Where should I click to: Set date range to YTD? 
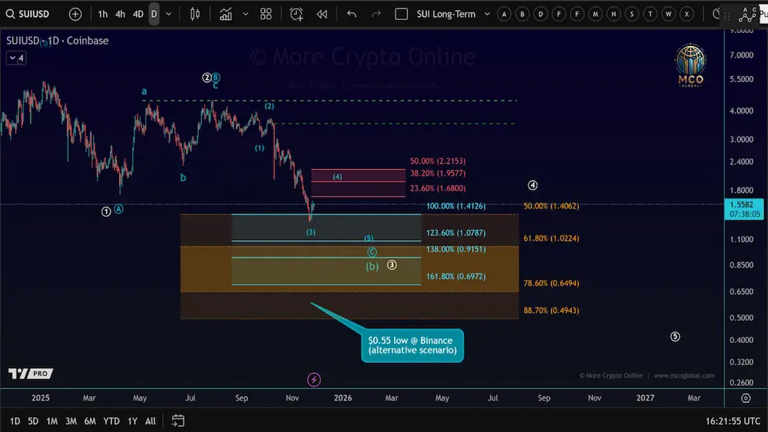tap(111, 420)
